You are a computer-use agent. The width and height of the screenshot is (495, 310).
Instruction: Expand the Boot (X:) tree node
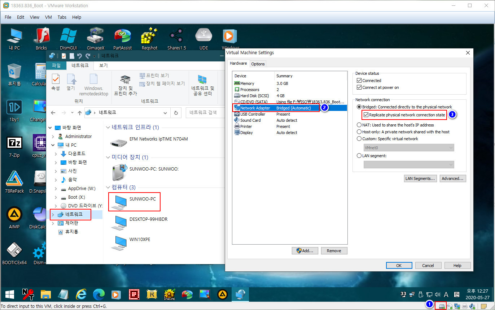click(x=56, y=197)
